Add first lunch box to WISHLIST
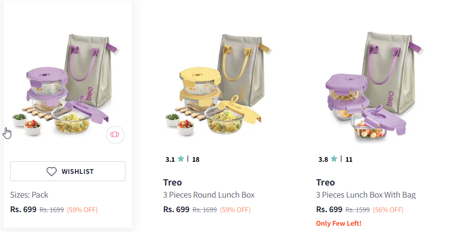 pyautogui.click(x=68, y=171)
